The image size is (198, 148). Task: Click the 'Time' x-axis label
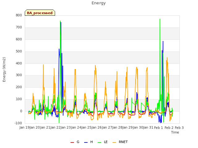click(x=175, y=132)
